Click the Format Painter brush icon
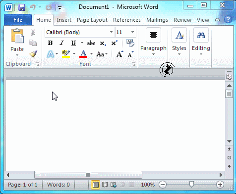The width and height of the screenshot is (236, 194). [x=33, y=54]
